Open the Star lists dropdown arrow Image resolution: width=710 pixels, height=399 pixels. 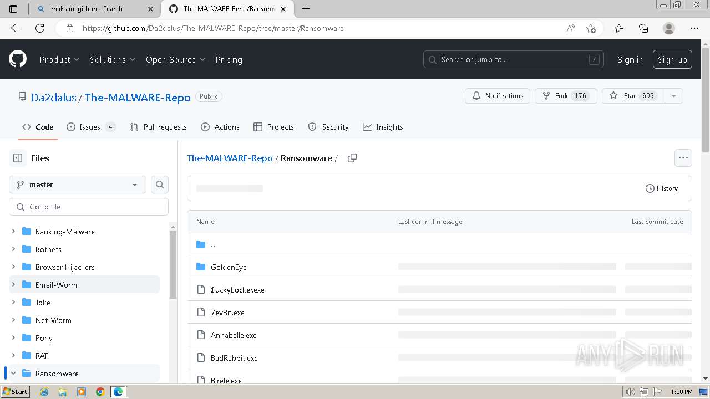point(673,96)
